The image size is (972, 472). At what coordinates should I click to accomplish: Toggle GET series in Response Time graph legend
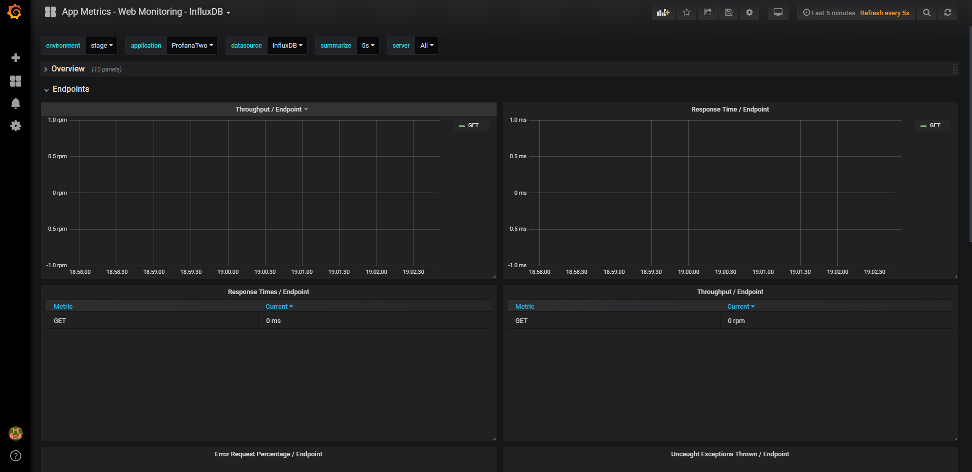pos(935,126)
